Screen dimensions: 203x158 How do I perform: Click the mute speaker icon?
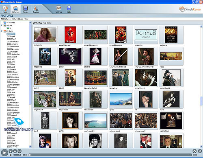pyautogui.click(x=11, y=155)
